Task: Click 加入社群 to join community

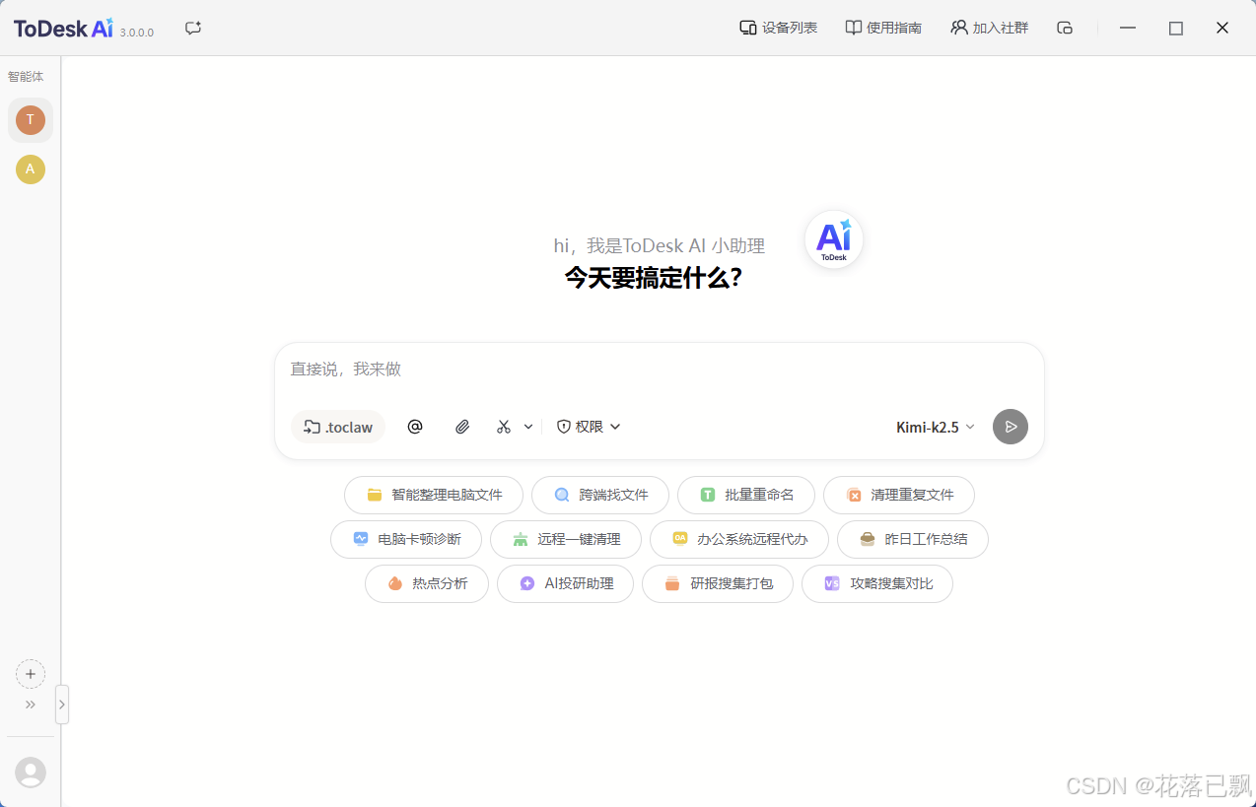Action: 989,28
